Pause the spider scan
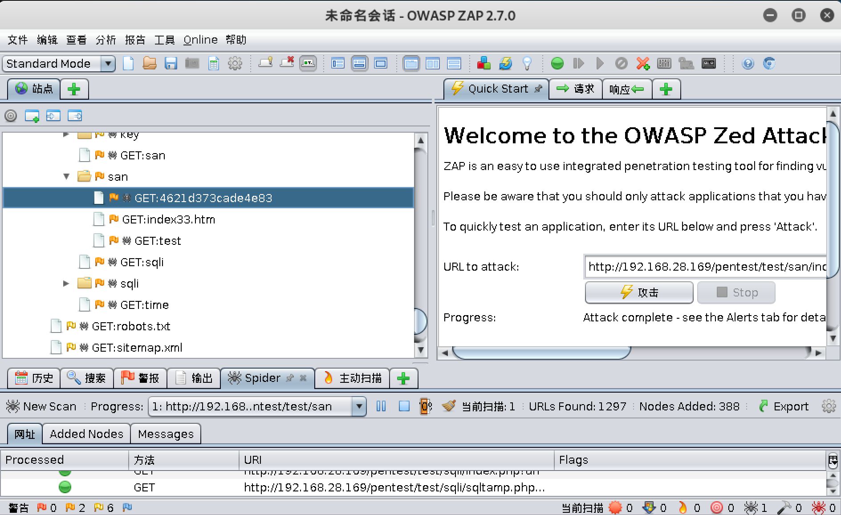The image size is (841, 515). (381, 406)
